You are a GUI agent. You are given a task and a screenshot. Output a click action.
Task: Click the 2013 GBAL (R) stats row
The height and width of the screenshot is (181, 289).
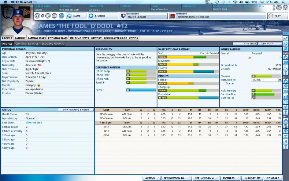point(188,127)
